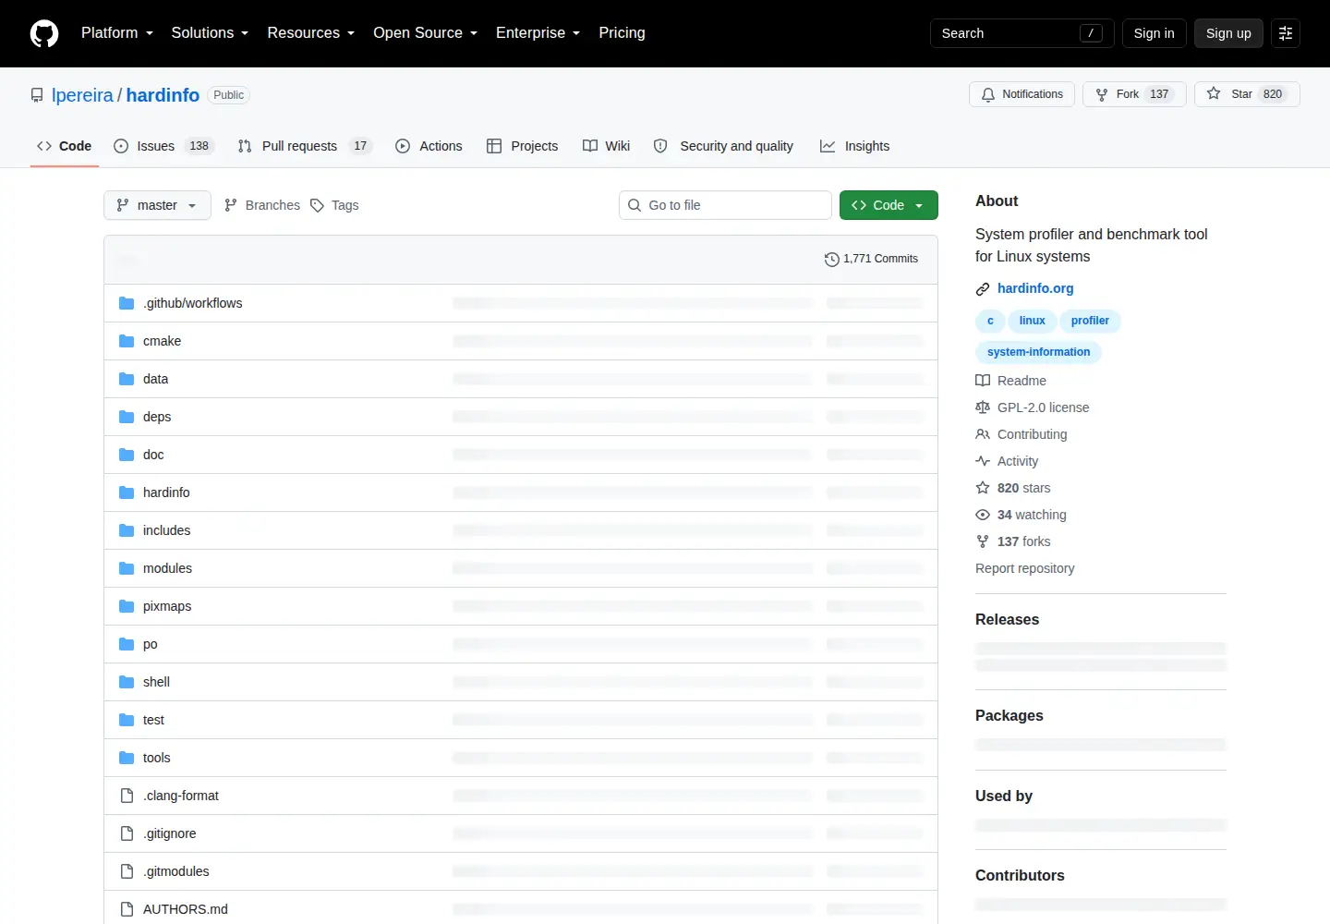Open the hardinfo.org website link

[x=1035, y=288]
